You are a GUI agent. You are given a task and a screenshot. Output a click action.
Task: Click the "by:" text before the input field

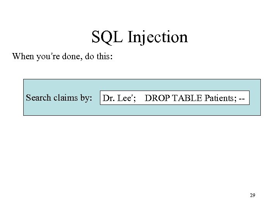[x=87, y=98]
